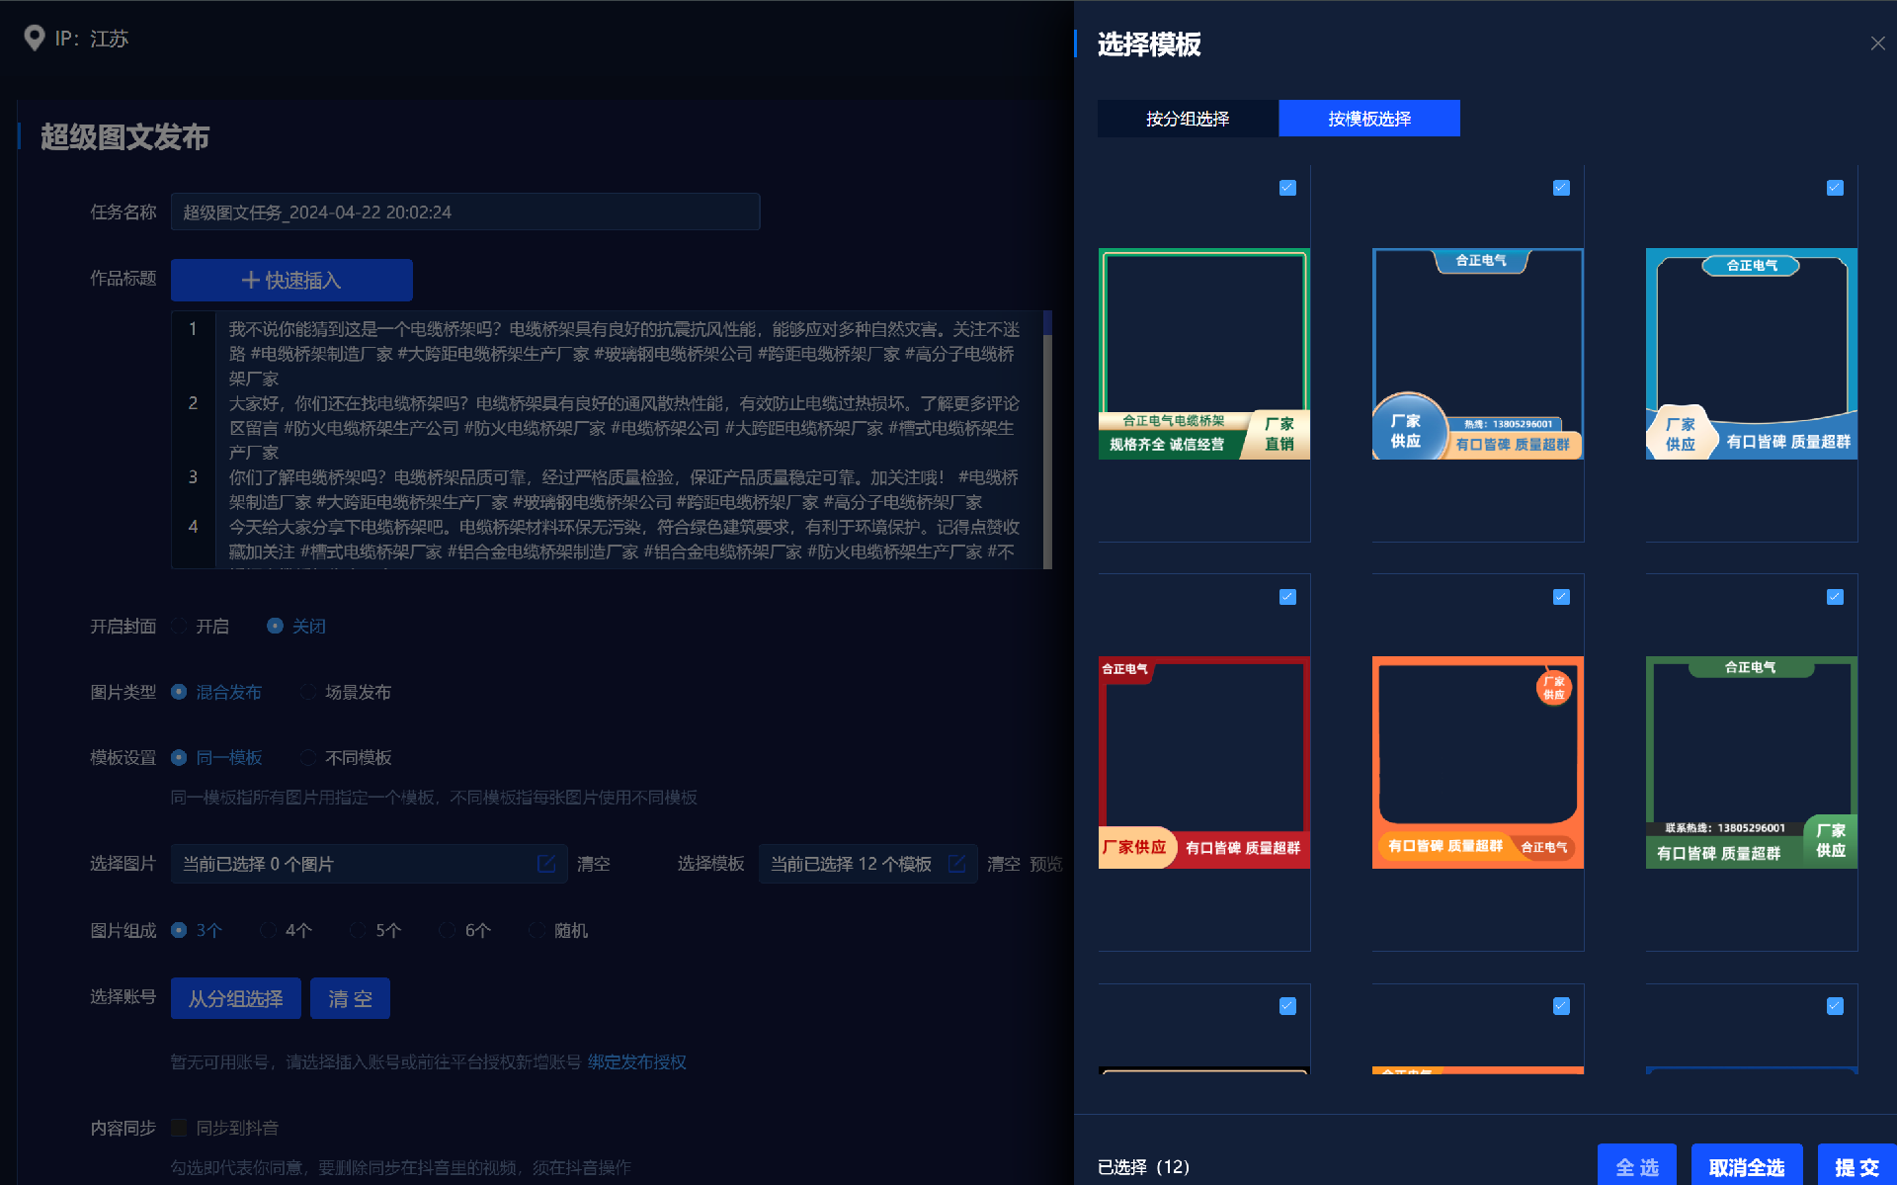Uncheck the blue 热线 13805296001 template checkbox
The width and height of the screenshot is (1897, 1185).
click(1561, 188)
